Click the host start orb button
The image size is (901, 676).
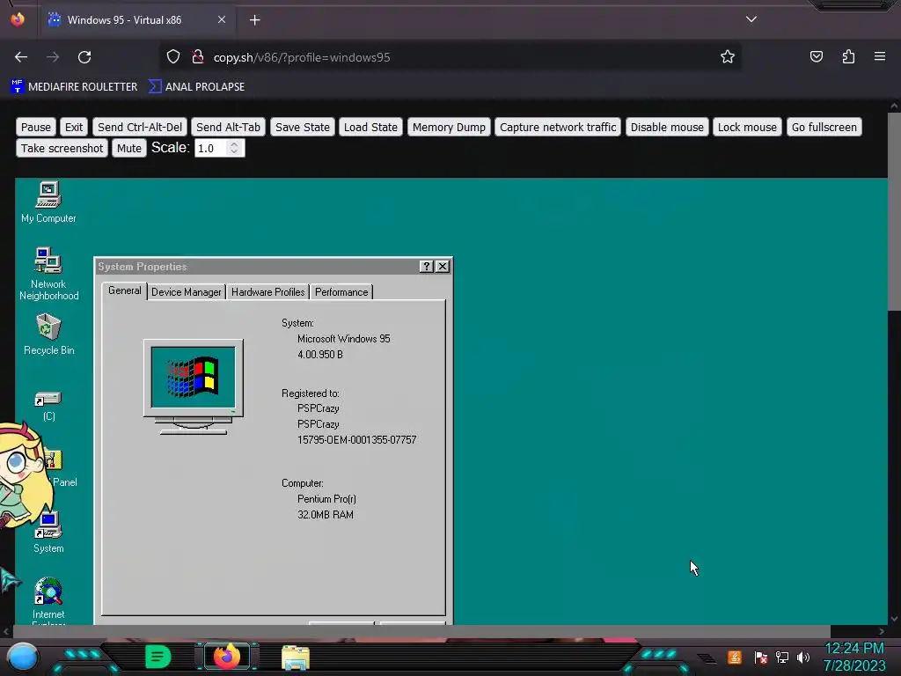(22, 657)
